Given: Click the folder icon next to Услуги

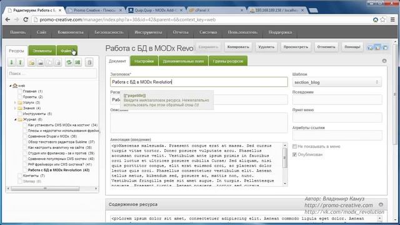Looking at the screenshot, I should click(20, 102).
